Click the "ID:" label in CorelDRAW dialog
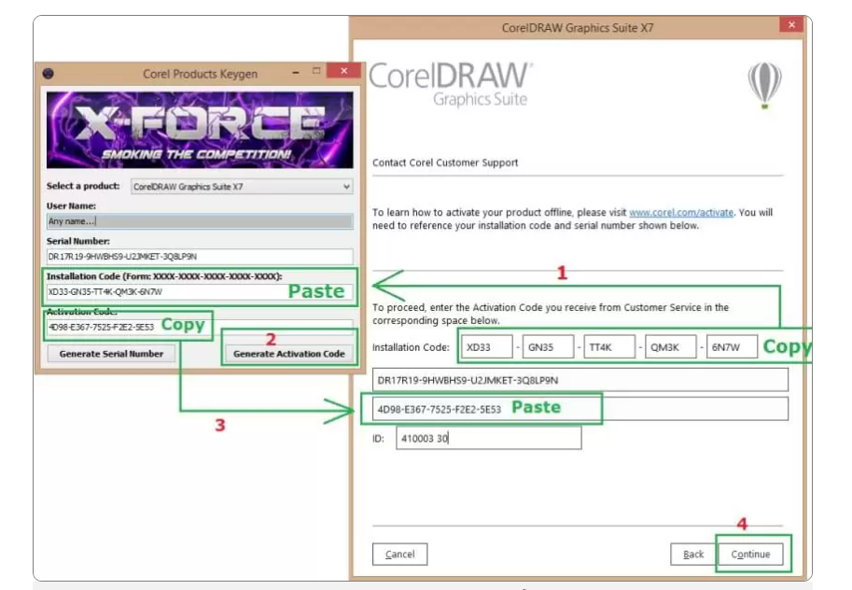852x590 pixels. [x=378, y=438]
